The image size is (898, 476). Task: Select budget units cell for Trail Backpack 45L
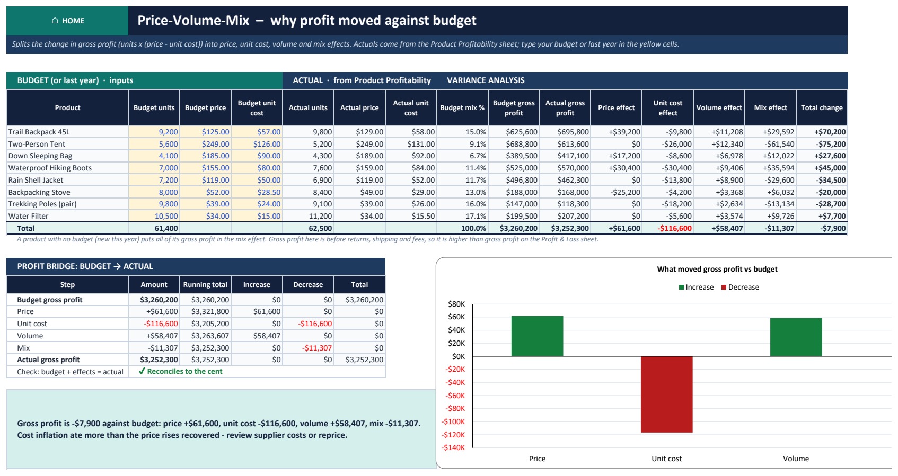(154, 132)
